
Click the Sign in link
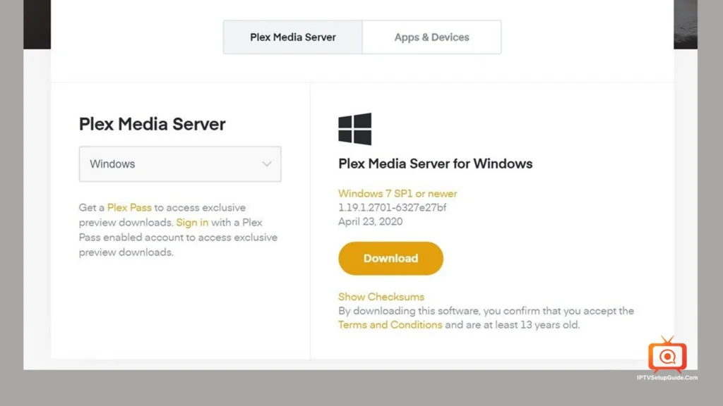click(192, 222)
